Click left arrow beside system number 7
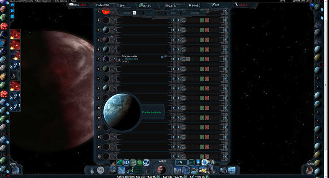The width and height of the screenshot is (329, 178). click(143, 13)
